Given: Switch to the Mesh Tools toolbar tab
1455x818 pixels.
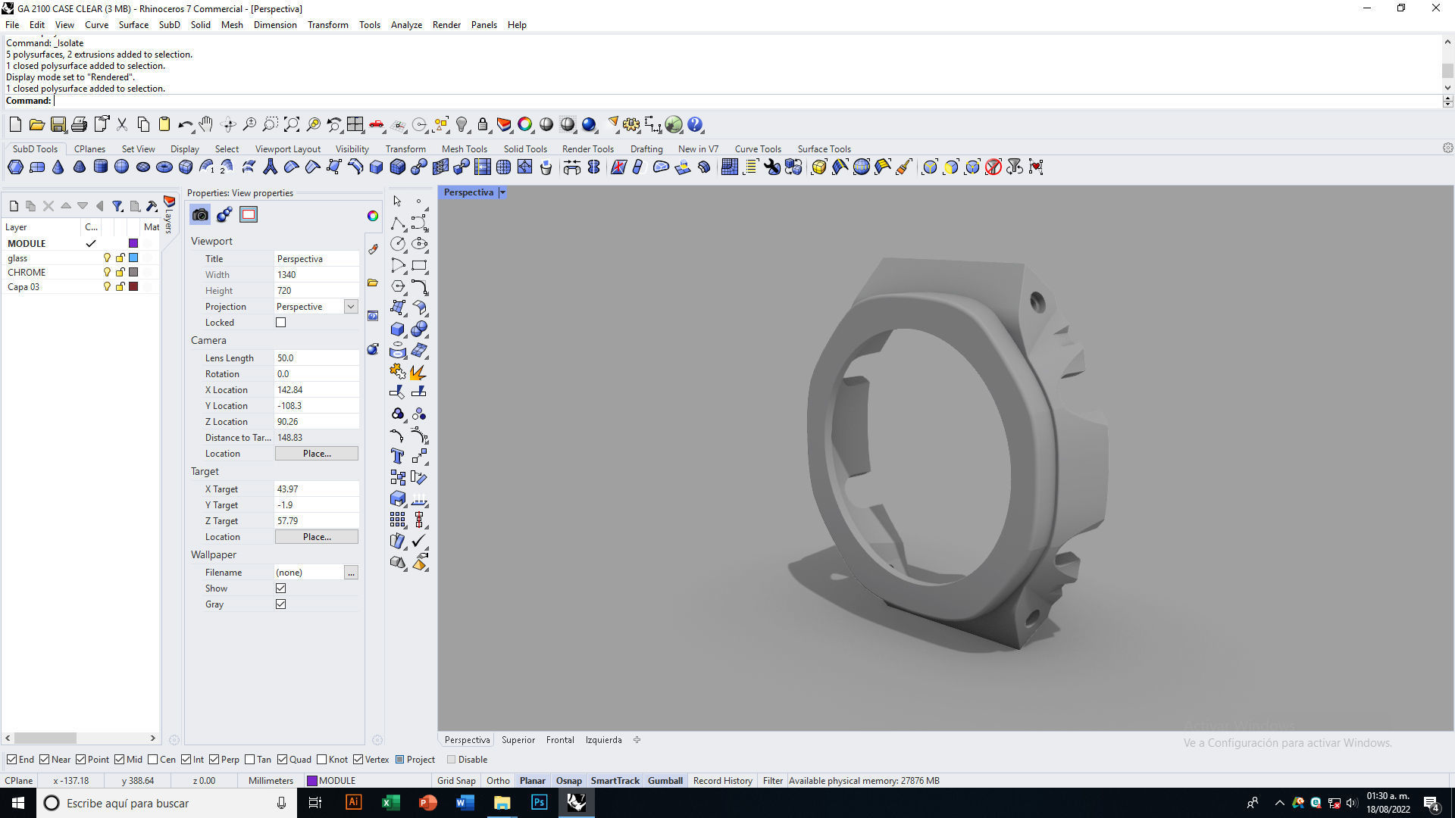Looking at the screenshot, I should [x=464, y=149].
